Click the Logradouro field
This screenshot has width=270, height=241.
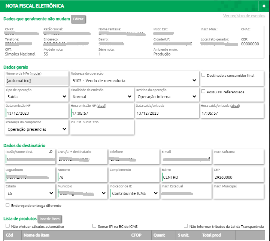pyautogui.click(x=30, y=177)
